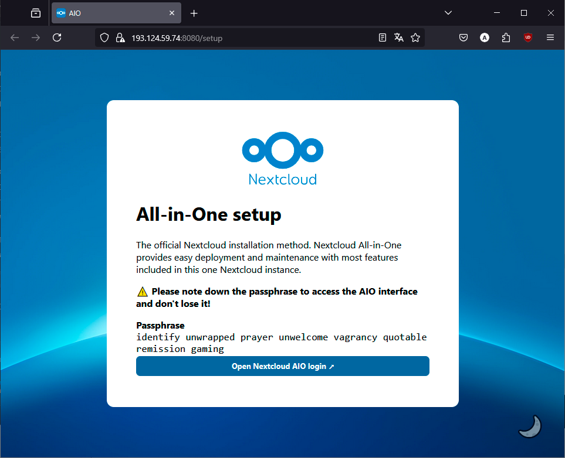Open the uBlock Origin icon
The width and height of the screenshot is (565, 458).
click(x=527, y=37)
